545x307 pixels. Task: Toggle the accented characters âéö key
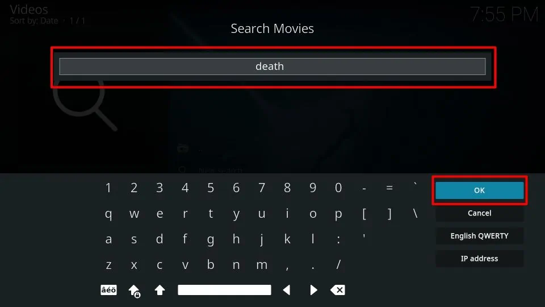click(x=108, y=290)
